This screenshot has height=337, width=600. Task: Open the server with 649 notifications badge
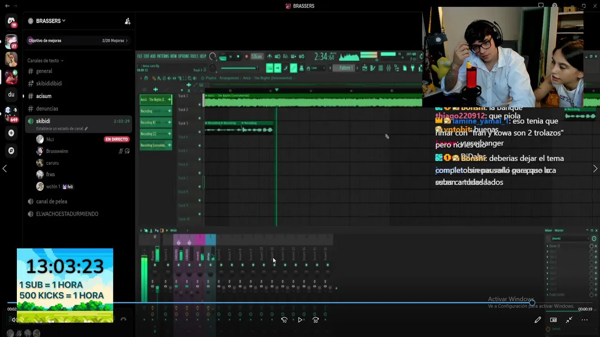tap(11, 113)
